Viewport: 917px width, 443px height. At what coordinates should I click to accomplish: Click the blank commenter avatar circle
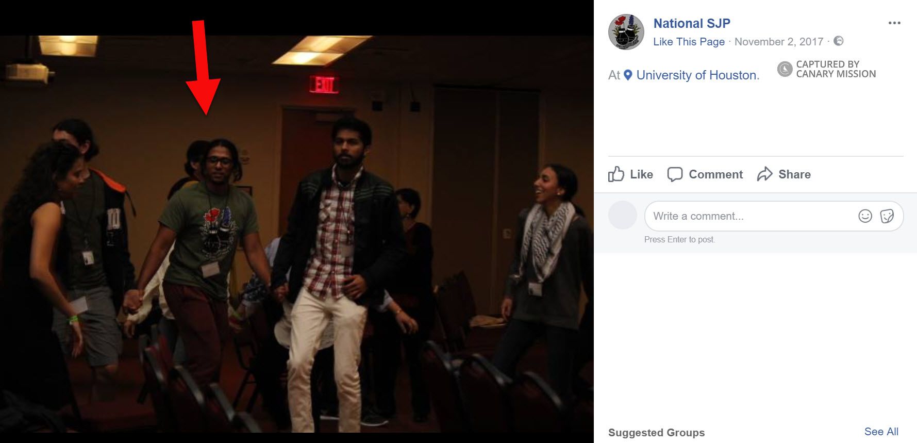(623, 216)
